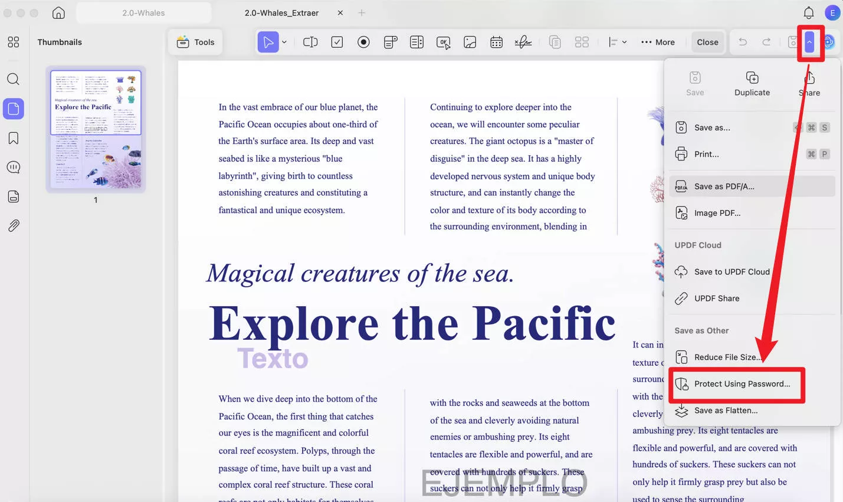The width and height of the screenshot is (843, 502).
Task: Click the 'UPDF Cloud' section header
Action: click(698, 245)
